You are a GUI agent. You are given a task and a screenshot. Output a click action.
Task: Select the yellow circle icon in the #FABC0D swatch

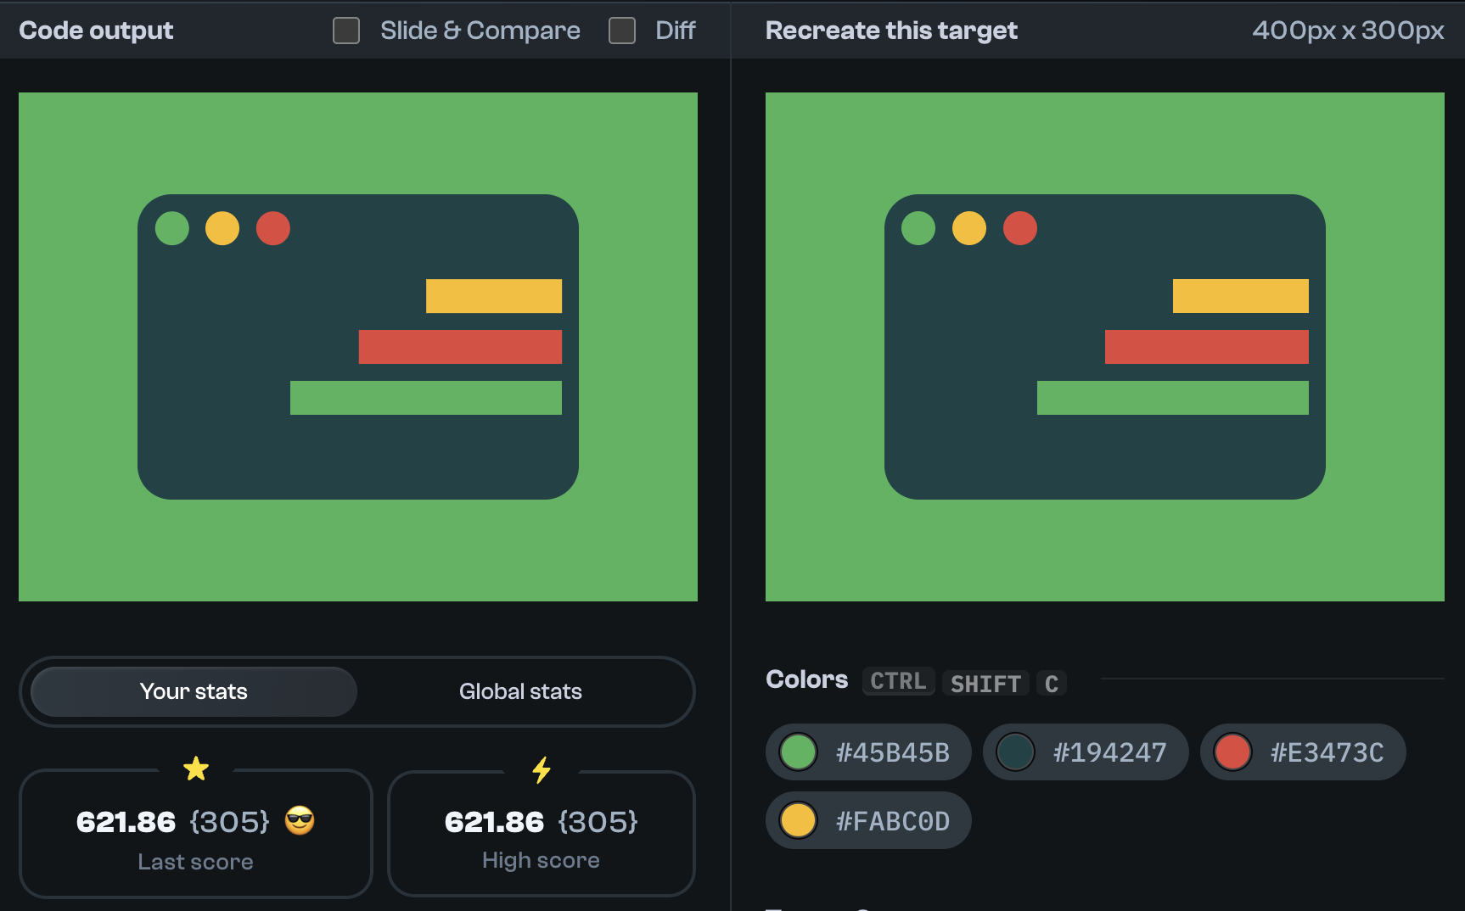tap(799, 819)
